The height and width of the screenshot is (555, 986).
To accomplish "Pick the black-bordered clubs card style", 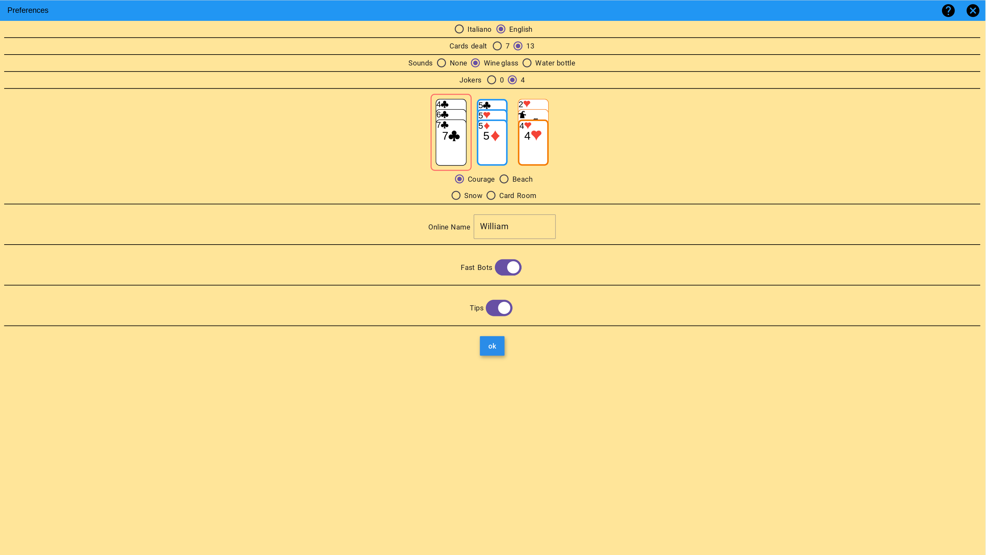I will 451,132.
